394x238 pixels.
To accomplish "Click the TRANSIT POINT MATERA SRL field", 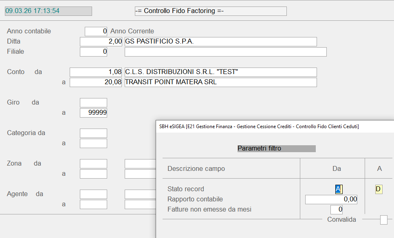I will tap(220, 82).
